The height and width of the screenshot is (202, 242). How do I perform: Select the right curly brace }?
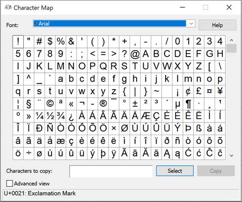tap(146, 91)
